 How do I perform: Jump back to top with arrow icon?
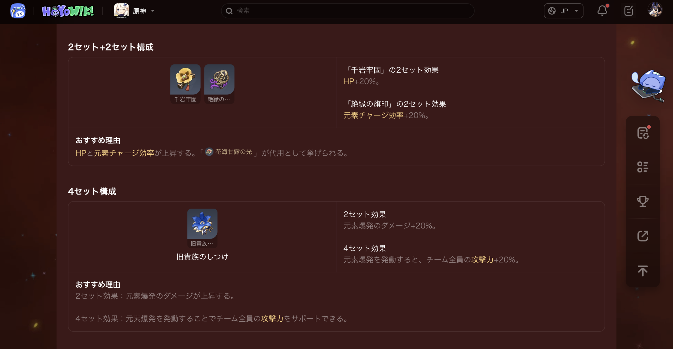[x=643, y=271]
